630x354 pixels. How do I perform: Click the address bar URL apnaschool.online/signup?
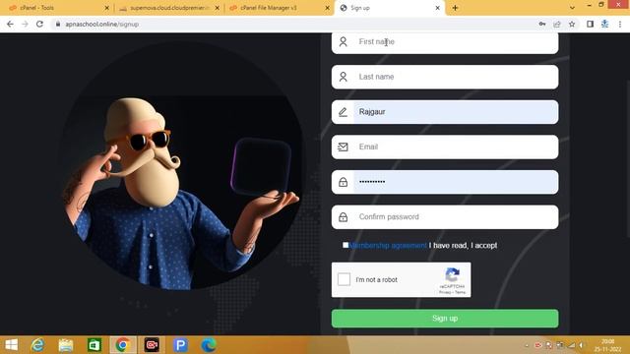(102, 24)
